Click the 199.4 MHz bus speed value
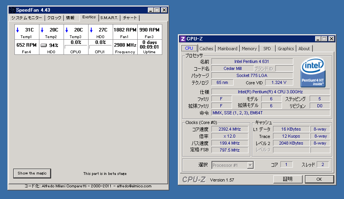The height and width of the screenshot is (199, 344). click(x=230, y=143)
